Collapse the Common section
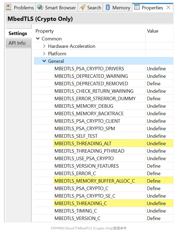 tap(38, 39)
